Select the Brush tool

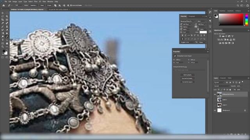(3, 26)
